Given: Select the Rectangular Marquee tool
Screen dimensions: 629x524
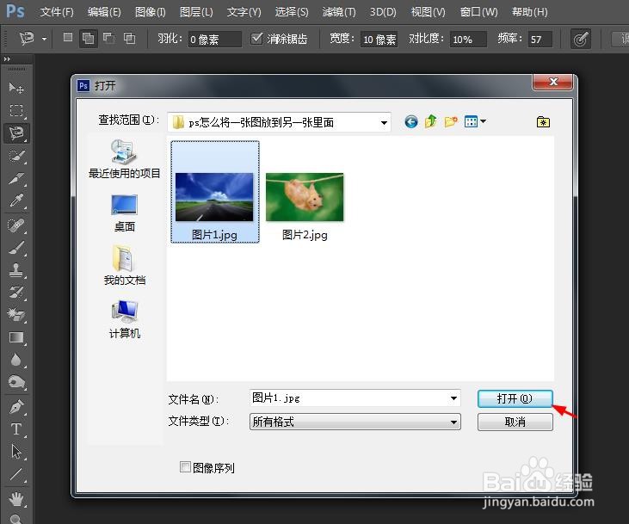Looking at the screenshot, I should (x=16, y=110).
